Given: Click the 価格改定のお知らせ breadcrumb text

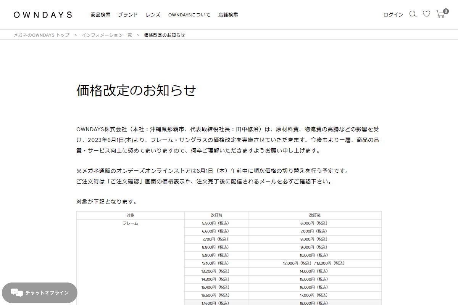Looking at the screenshot, I should click(164, 35).
